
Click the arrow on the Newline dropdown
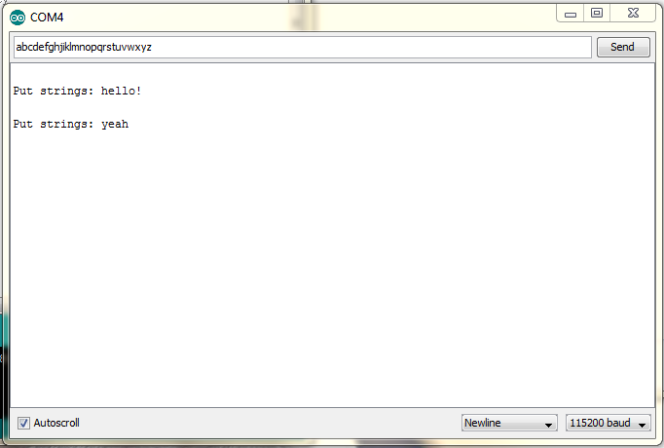548,424
